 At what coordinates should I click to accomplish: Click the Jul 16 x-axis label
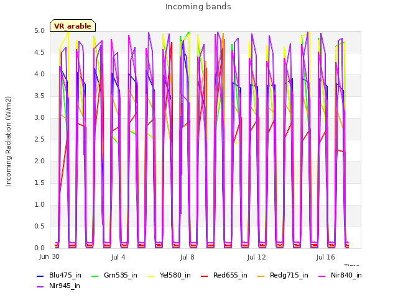click(325, 257)
